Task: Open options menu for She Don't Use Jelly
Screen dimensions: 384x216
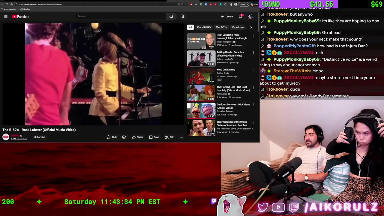Action: (254, 88)
